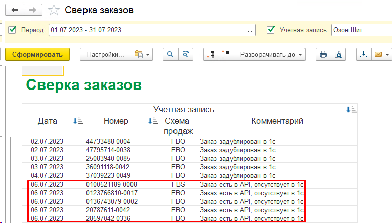Screen dimensions: 392x223
Task: Click the green Сверка заказов report title
Action: [84, 85]
